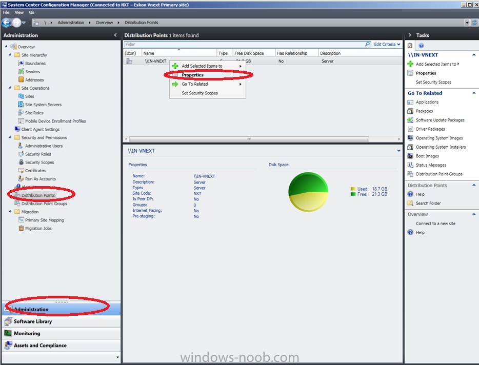Click the Client Agent Settings icon
The height and width of the screenshot is (365, 479).
17,129
